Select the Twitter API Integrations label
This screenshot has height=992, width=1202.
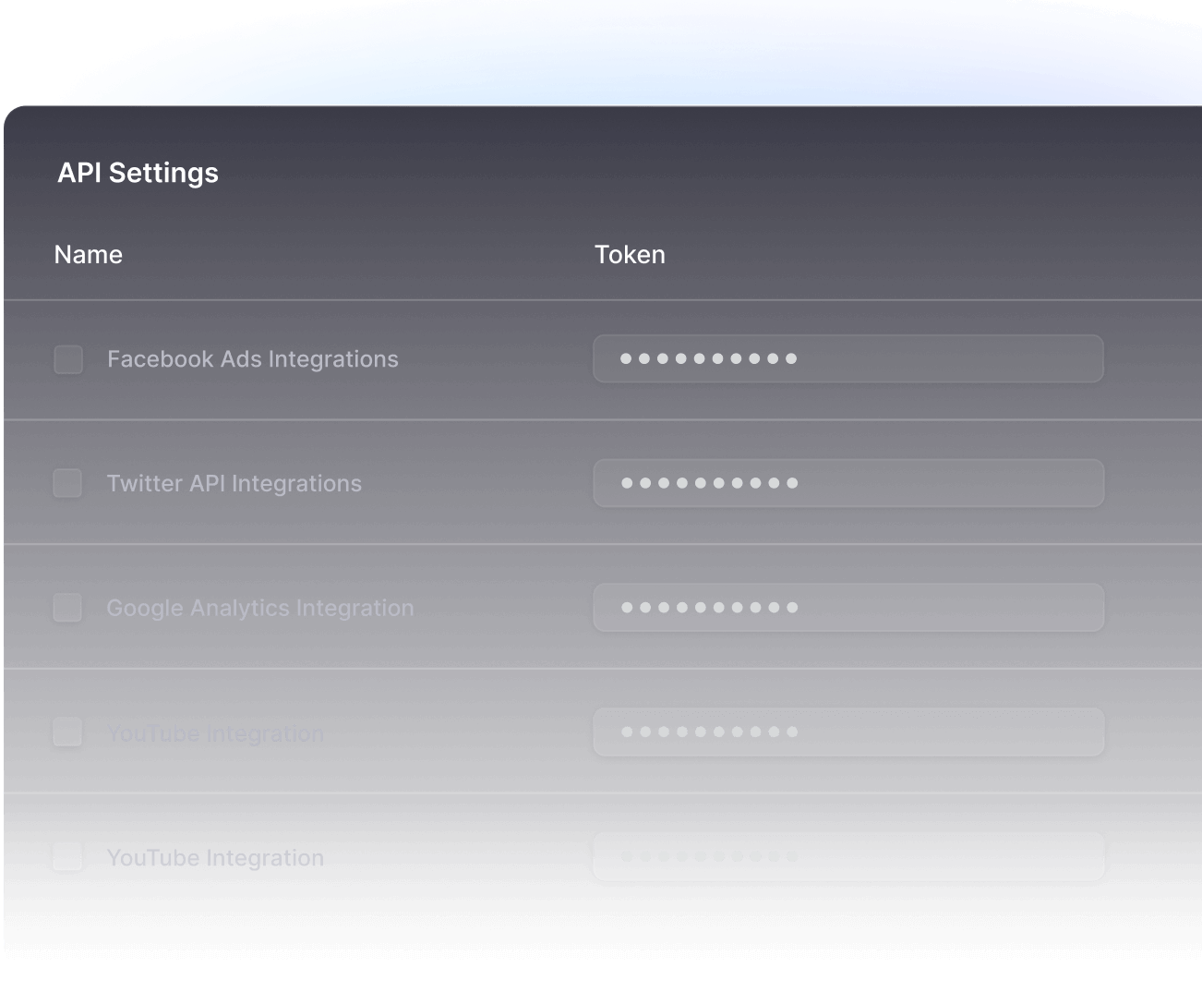[x=234, y=483]
